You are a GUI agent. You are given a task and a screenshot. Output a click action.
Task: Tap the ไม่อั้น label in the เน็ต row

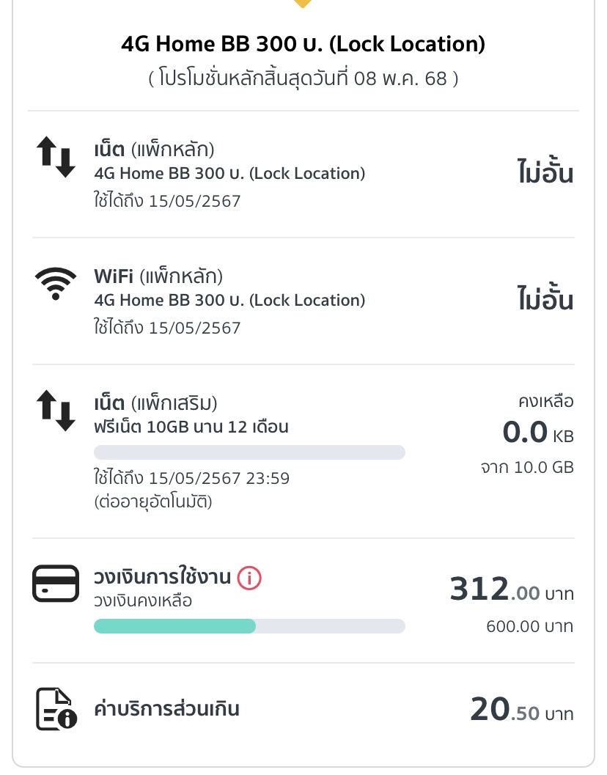tap(545, 171)
